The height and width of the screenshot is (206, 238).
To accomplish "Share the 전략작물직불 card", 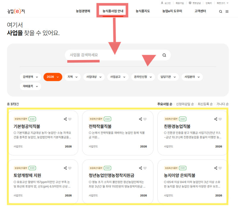I will pos(140,119).
